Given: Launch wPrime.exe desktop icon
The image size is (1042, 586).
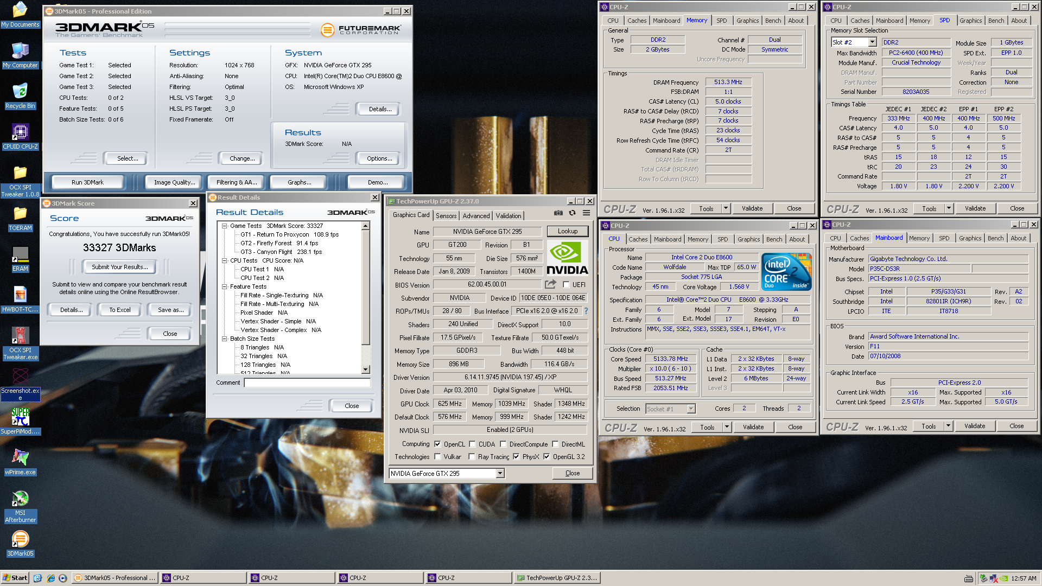Looking at the screenshot, I should click(x=20, y=462).
